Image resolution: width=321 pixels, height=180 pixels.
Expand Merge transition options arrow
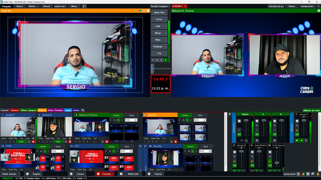(x=166, y=33)
